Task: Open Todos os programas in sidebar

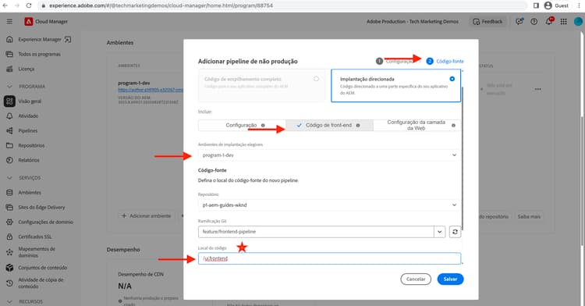Action: (39, 54)
